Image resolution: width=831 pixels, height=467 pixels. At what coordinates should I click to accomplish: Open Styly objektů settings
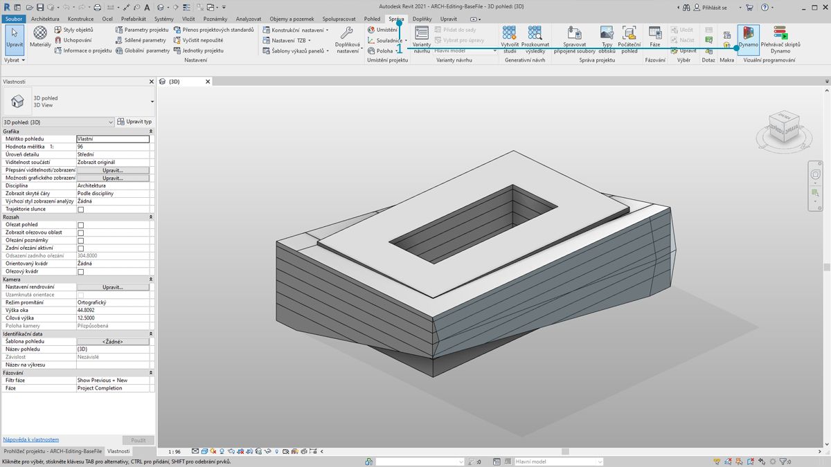point(73,30)
